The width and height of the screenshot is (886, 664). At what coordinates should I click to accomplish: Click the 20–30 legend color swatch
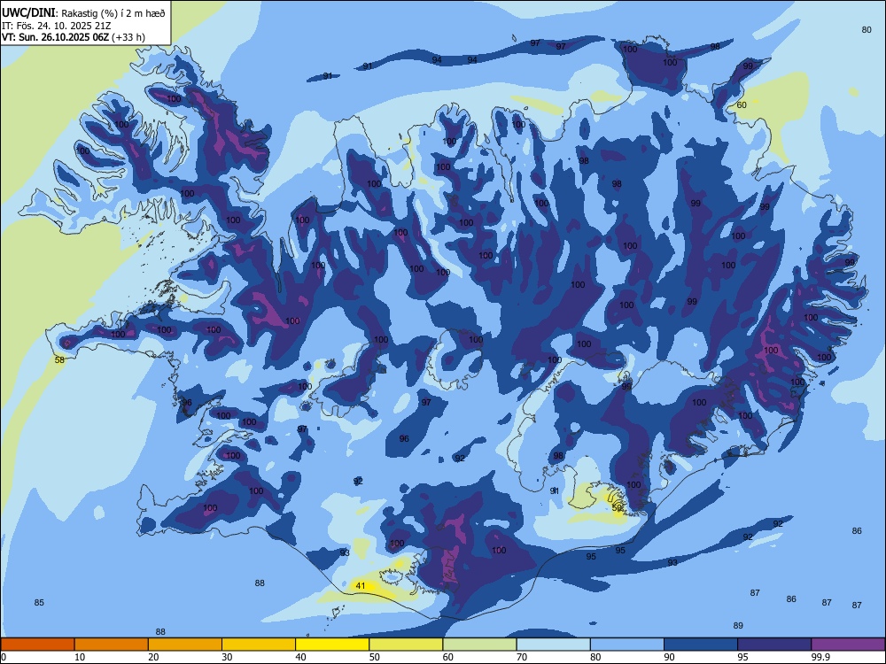pos(185,645)
